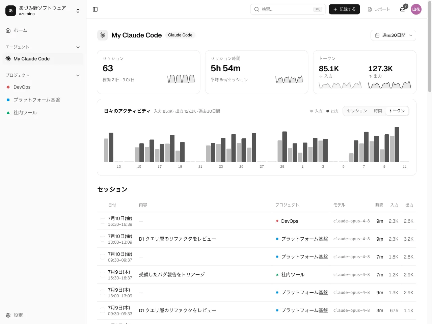432x324 pixels.
Task: Click the large Claude Code header logo
Action: (103, 35)
